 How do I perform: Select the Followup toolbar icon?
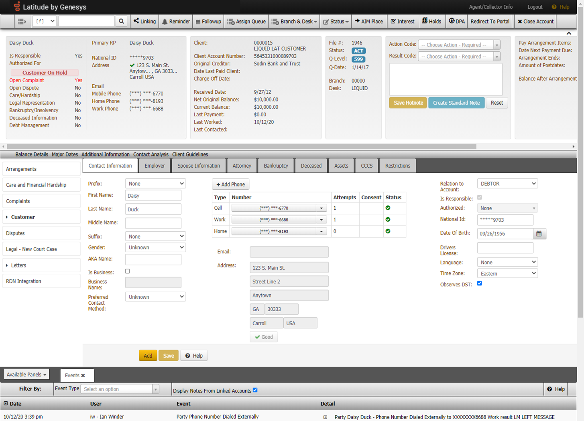pyautogui.click(x=208, y=21)
